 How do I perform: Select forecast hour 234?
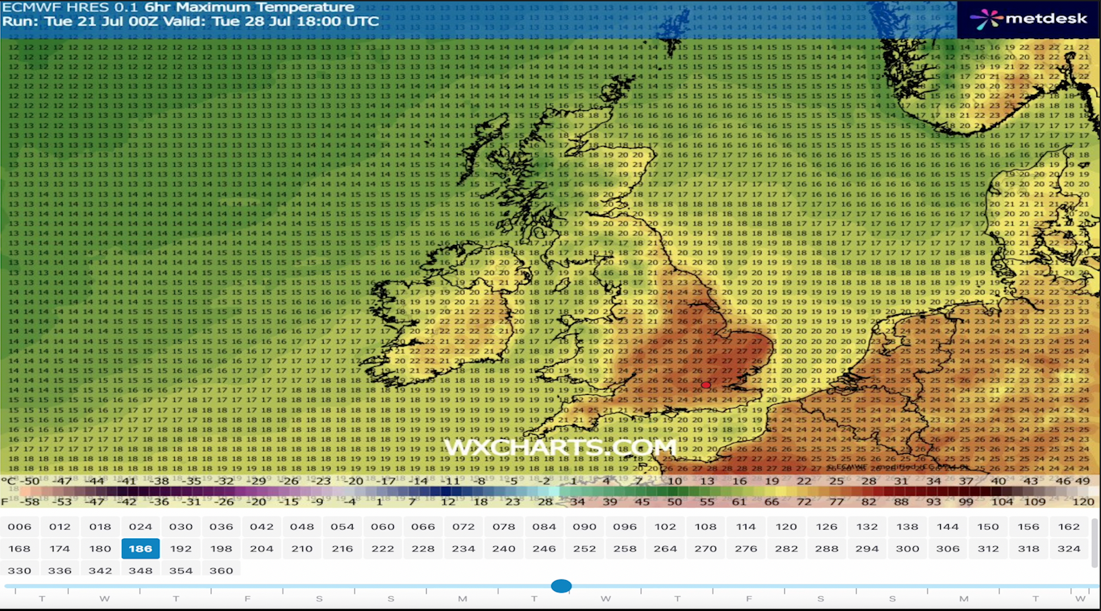[x=464, y=549]
